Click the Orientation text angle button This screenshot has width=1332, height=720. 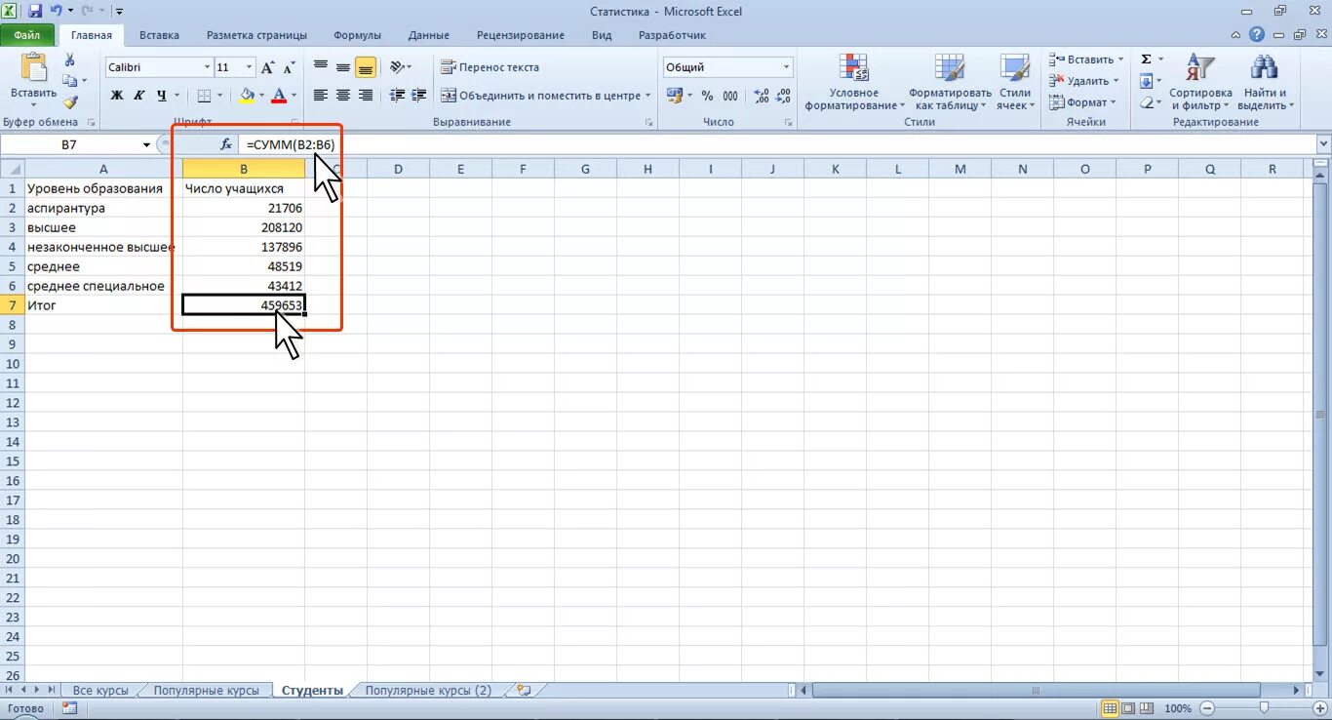[396, 67]
